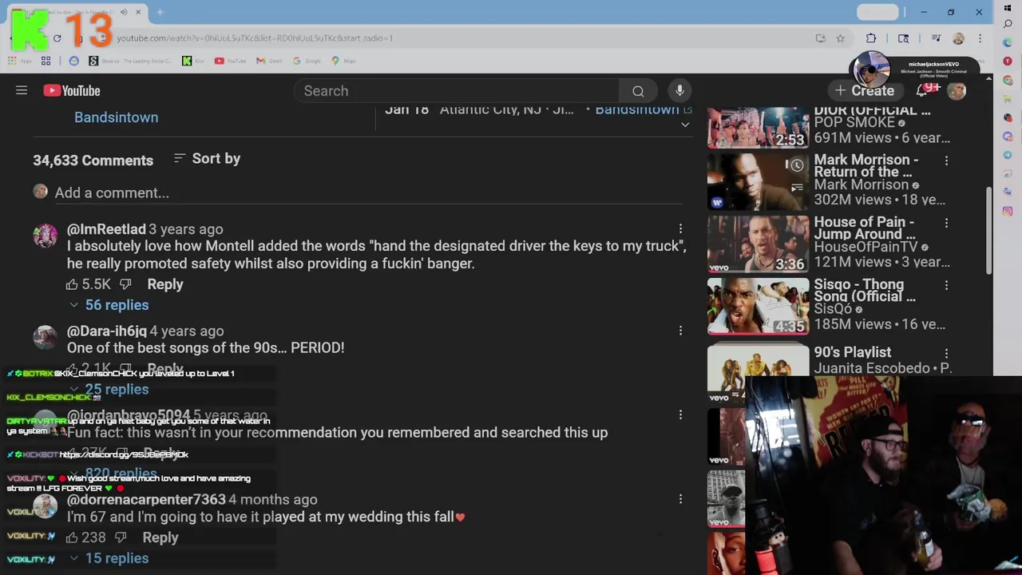Open the @Dara-ih6jq channel link
Image resolution: width=1022 pixels, height=575 pixels.
pos(107,331)
